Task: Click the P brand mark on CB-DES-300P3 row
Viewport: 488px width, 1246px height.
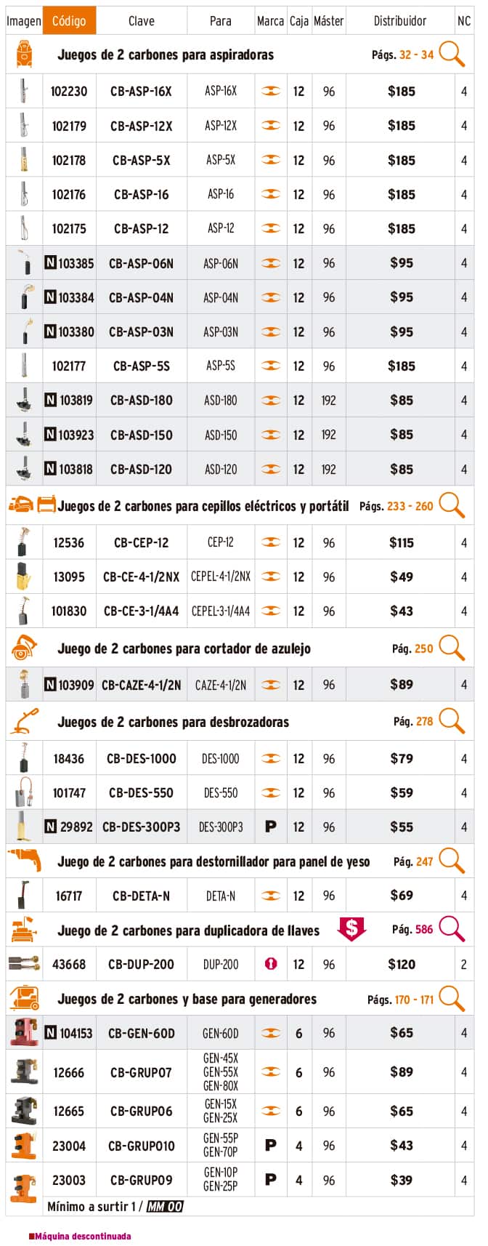Action: [271, 827]
